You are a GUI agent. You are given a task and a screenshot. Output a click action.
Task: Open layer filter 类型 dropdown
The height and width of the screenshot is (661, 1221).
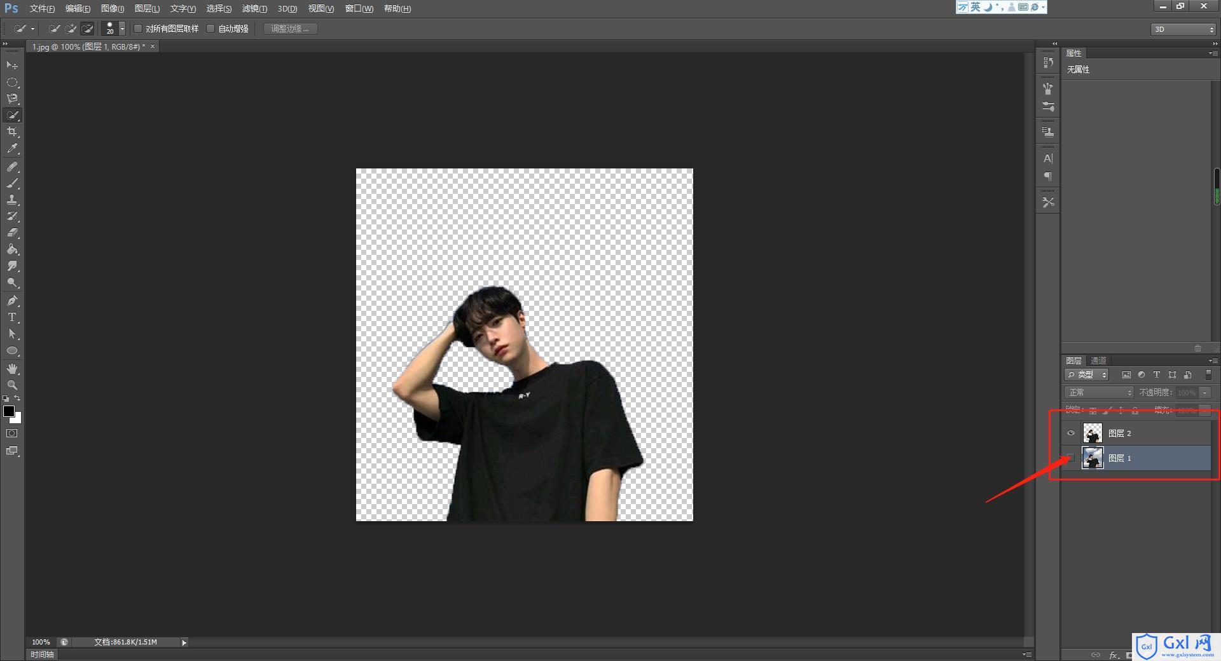(x=1087, y=375)
